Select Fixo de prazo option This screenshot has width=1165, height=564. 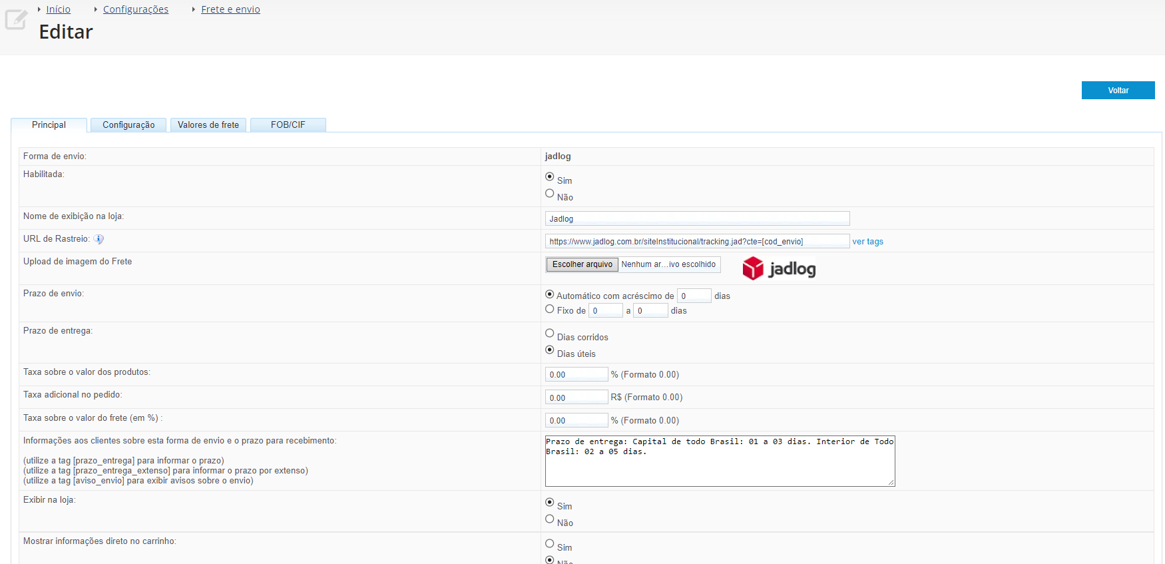click(x=549, y=309)
